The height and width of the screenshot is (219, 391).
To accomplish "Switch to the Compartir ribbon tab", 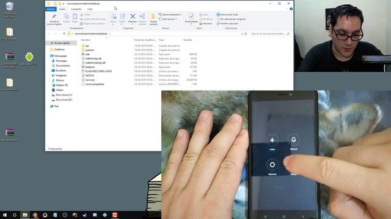I will (x=76, y=9).
